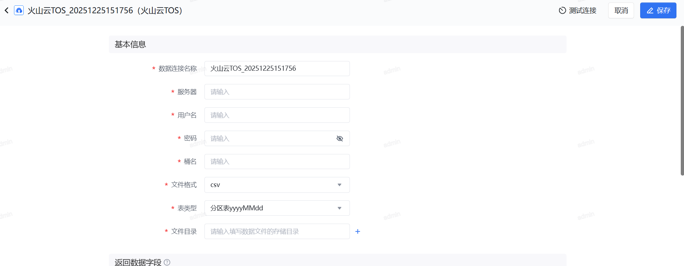Click the vertical page scrollbar

pos(682,101)
